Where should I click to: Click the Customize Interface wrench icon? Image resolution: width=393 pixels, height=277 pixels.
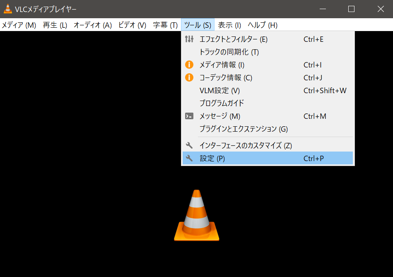[189, 145]
